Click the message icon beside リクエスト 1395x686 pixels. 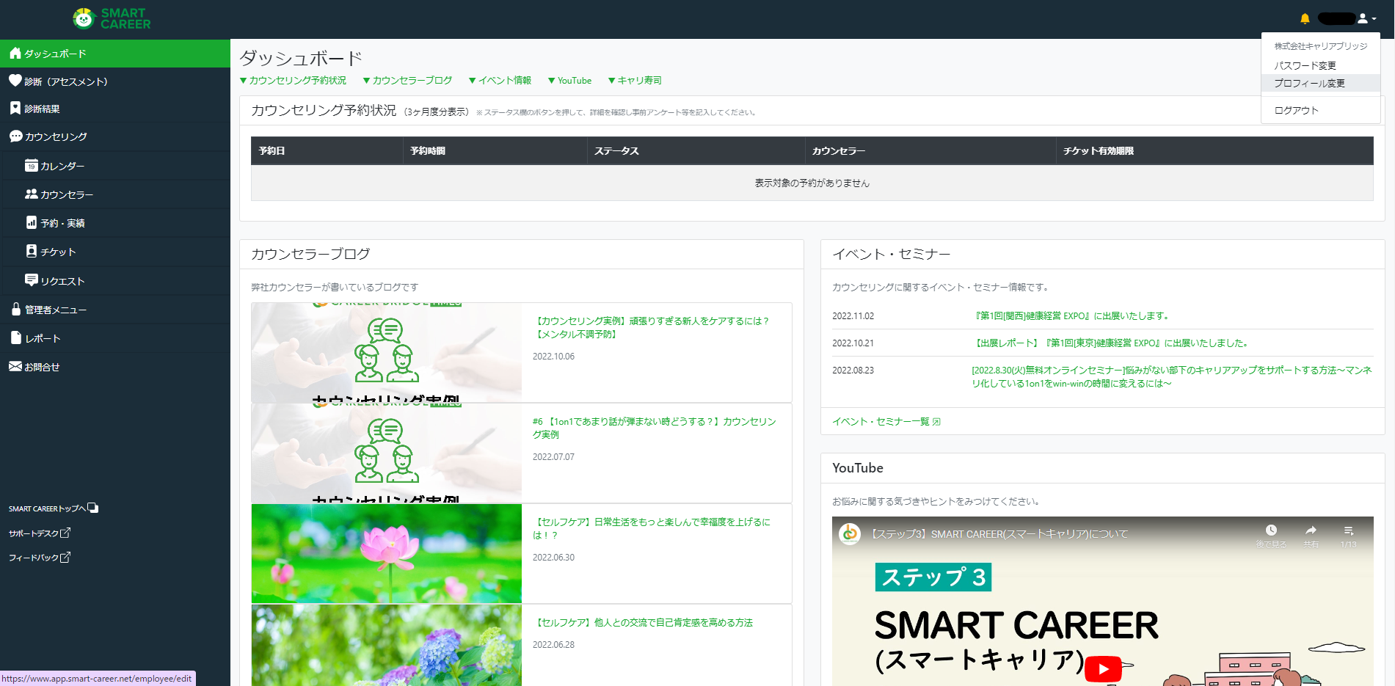click(31, 280)
